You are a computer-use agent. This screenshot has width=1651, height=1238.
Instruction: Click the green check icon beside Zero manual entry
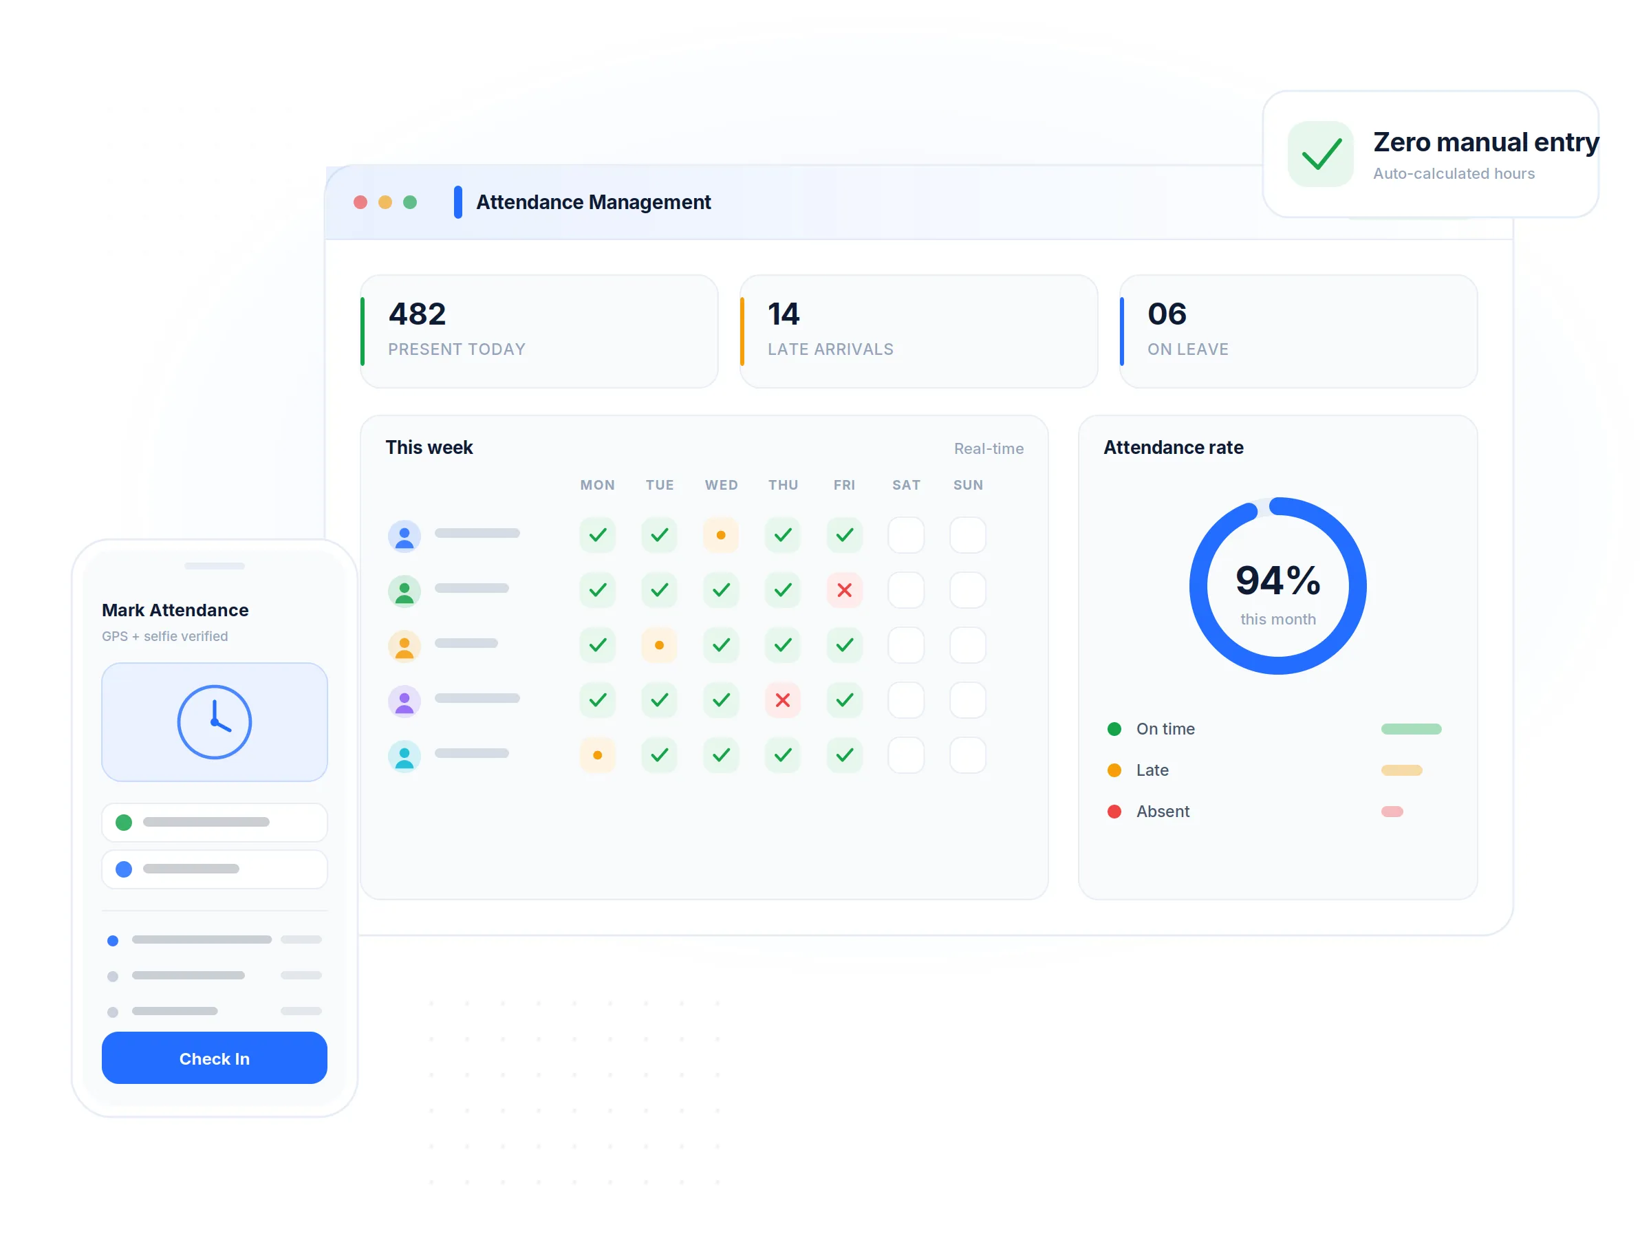(x=1320, y=155)
